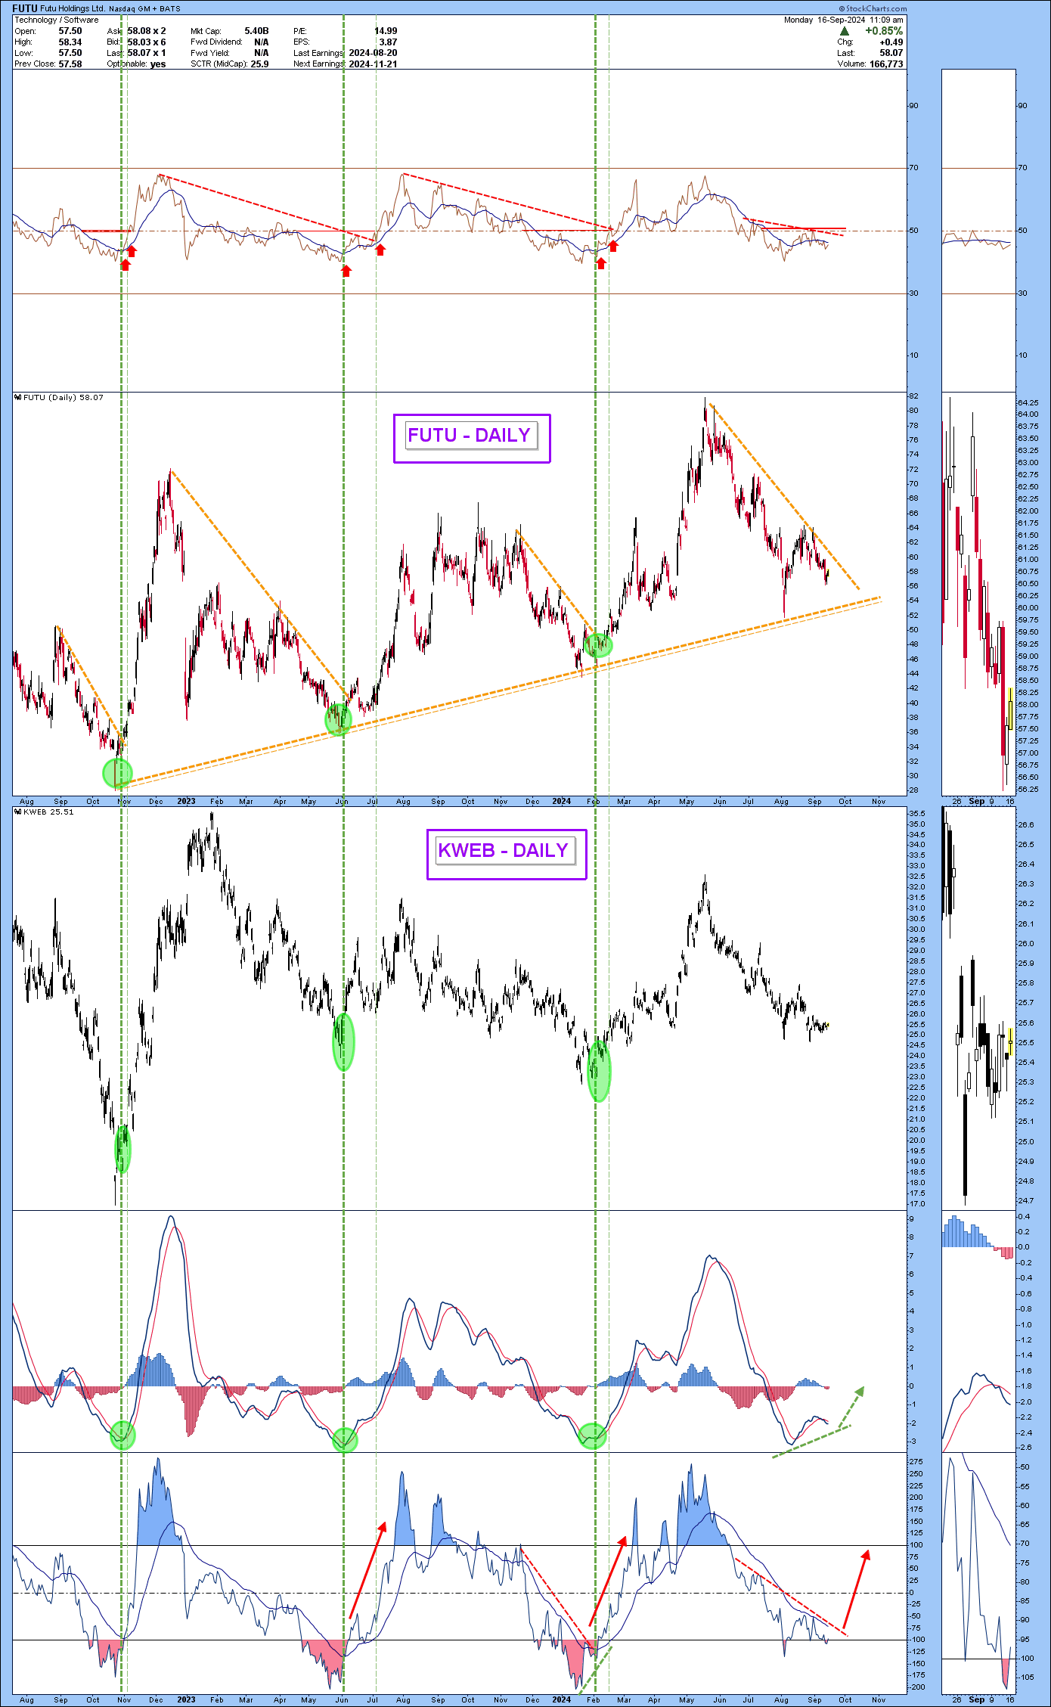
Task: Click the green up triangle beside +0.85%
Action: 845,31
